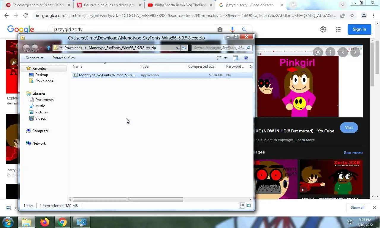
Task: Open the Google apps grid
Action: point(338,29)
